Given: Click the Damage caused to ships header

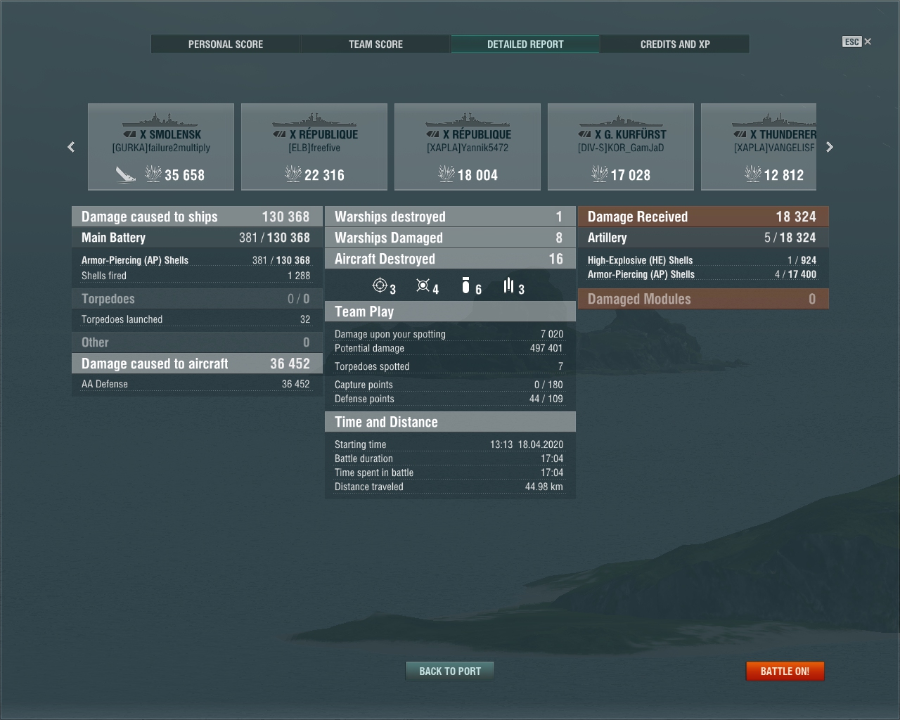Looking at the screenshot, I should point(197,217).
